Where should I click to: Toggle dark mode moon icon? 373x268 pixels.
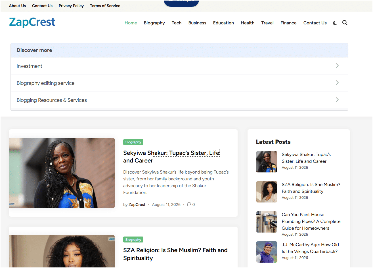(335, 23)
